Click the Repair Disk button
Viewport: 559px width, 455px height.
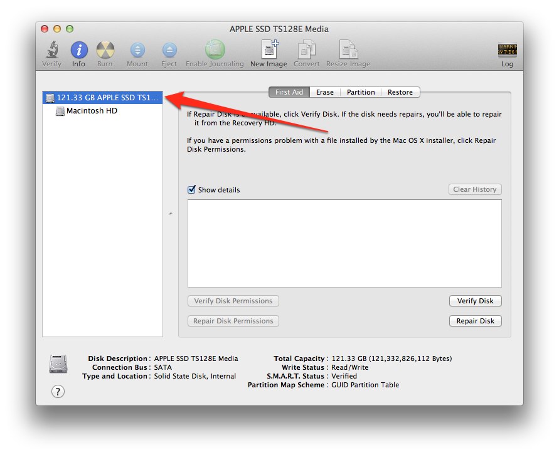475,321
